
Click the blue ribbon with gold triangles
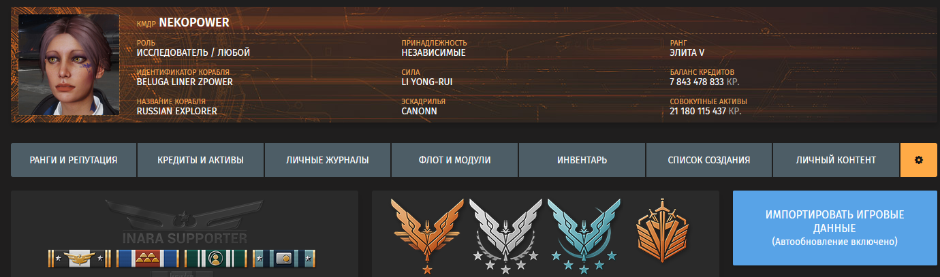coord(148,258)
